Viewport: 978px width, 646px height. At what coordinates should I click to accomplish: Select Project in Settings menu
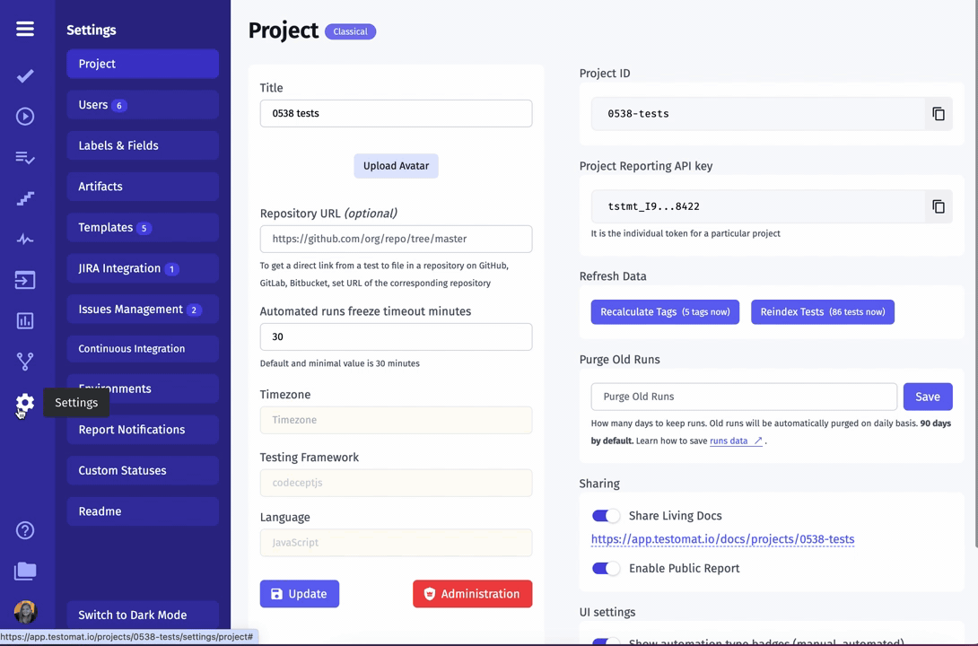(x=143, y=64)
